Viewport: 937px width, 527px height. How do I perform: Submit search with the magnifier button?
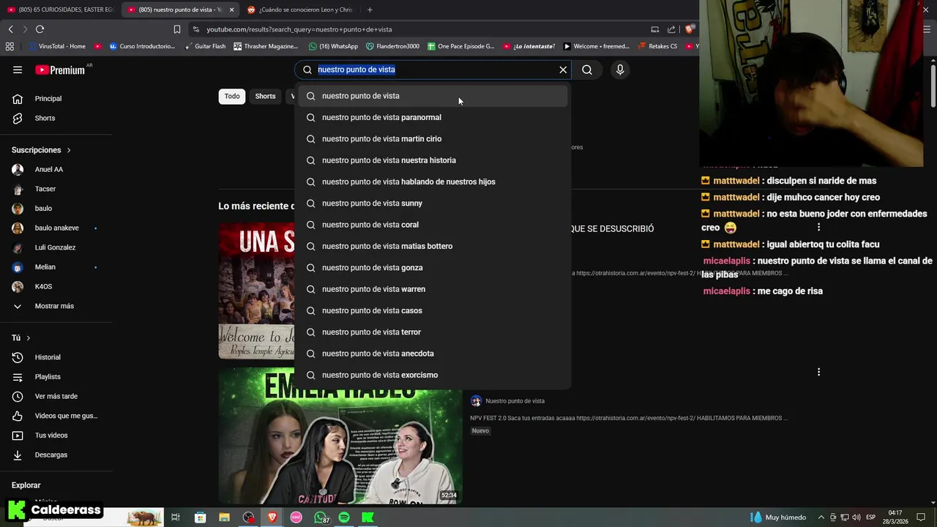click(x=587, y=70)
